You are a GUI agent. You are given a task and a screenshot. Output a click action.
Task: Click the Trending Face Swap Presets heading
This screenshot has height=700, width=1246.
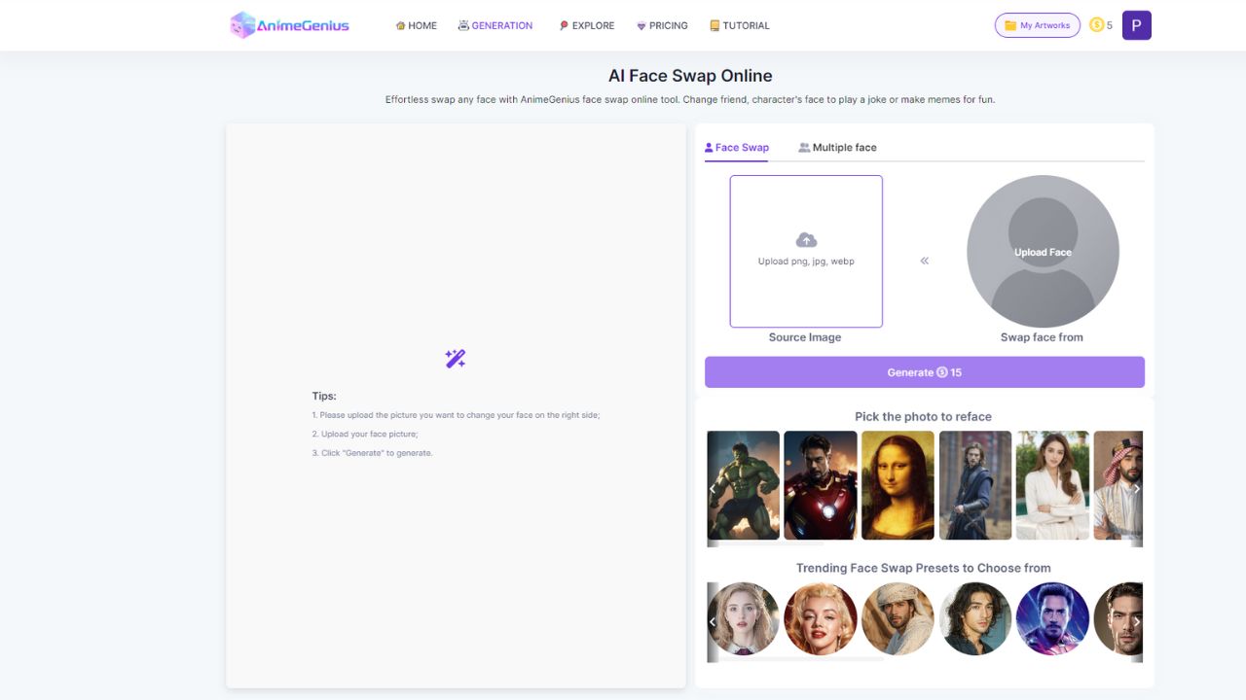pos(924,568)
